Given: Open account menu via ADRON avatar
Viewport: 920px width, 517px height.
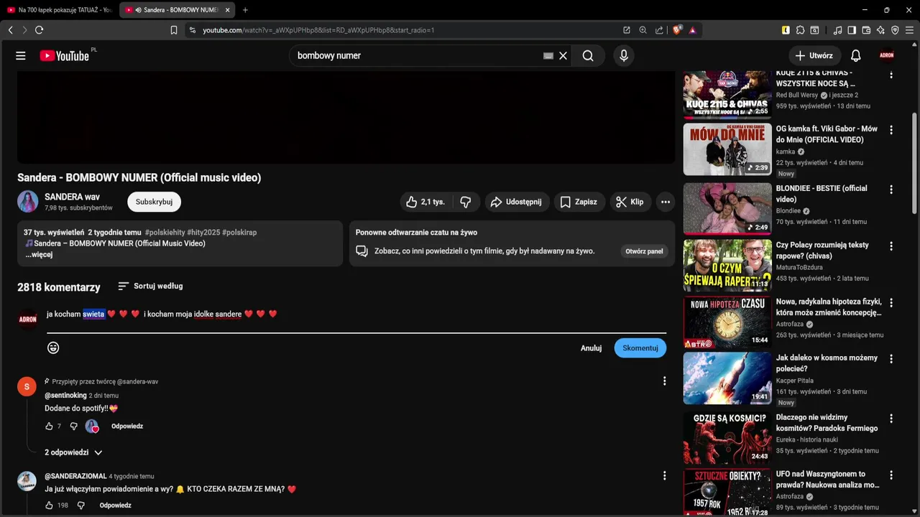Looking at the screenshot, I should point(887,56).
